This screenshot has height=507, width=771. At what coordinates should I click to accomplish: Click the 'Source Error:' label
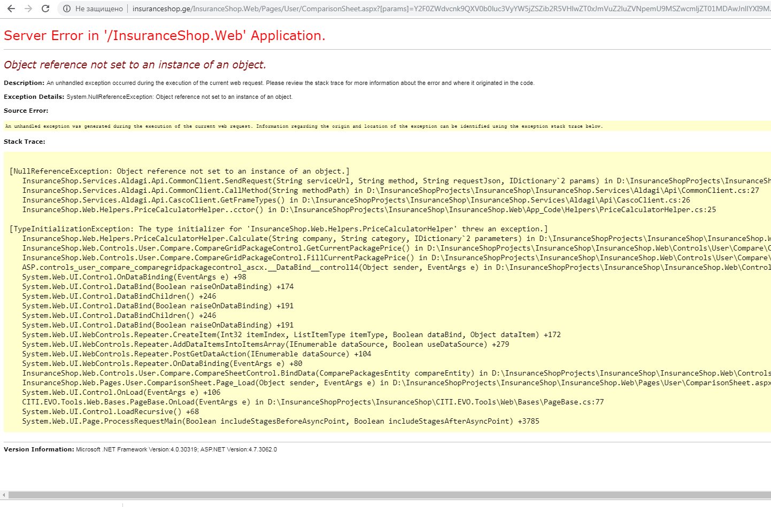point(26,111)
